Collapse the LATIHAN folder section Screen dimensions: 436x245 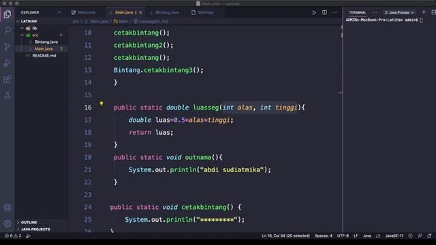point(41,21)
